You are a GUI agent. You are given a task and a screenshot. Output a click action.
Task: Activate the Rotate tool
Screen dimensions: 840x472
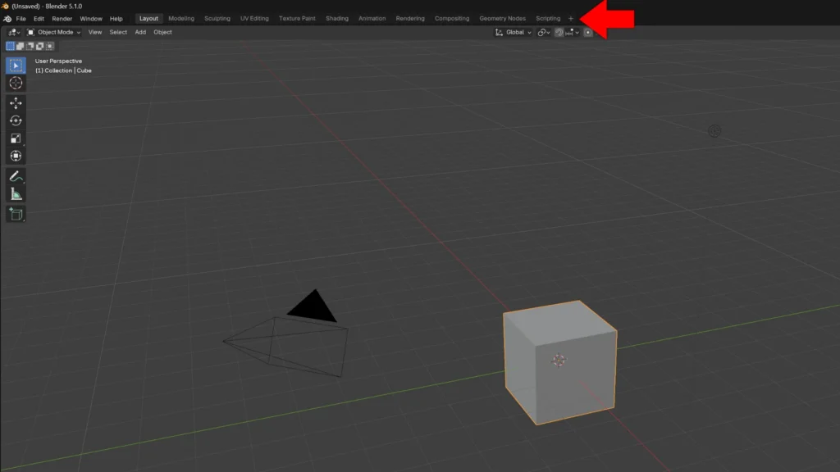(16, 120)
